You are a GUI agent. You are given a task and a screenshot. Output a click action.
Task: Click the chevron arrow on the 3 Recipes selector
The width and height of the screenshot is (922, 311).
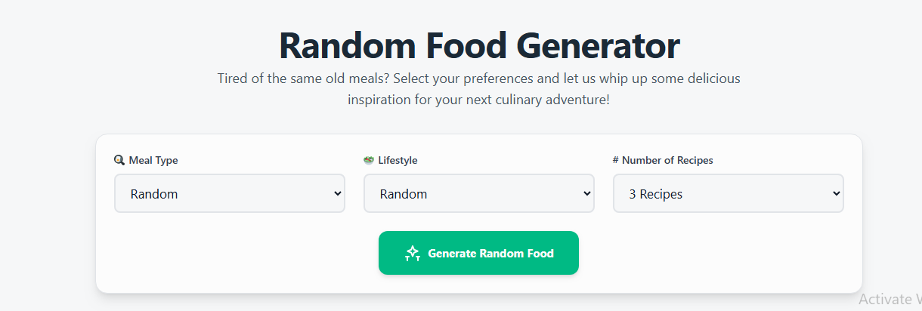(836, 194)
